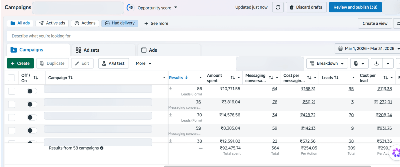Open the Meta AI assistant bubble

coord(396,152)
